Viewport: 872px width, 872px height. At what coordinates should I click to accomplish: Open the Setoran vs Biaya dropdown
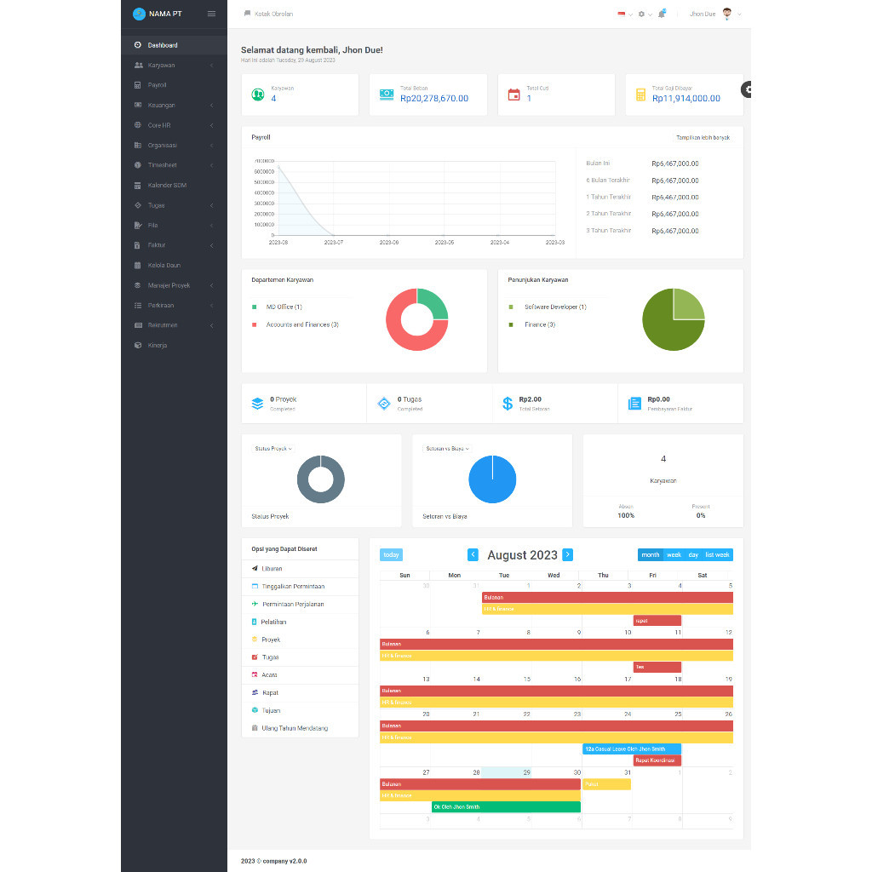[x=448, y=448]
